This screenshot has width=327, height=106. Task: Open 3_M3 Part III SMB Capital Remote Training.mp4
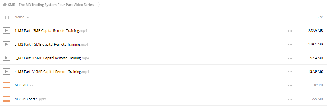click(x=52, y=58)
